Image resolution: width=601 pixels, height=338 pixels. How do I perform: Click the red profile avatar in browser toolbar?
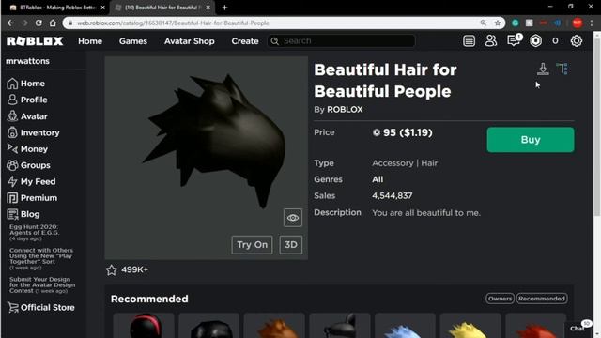point(578,23)
